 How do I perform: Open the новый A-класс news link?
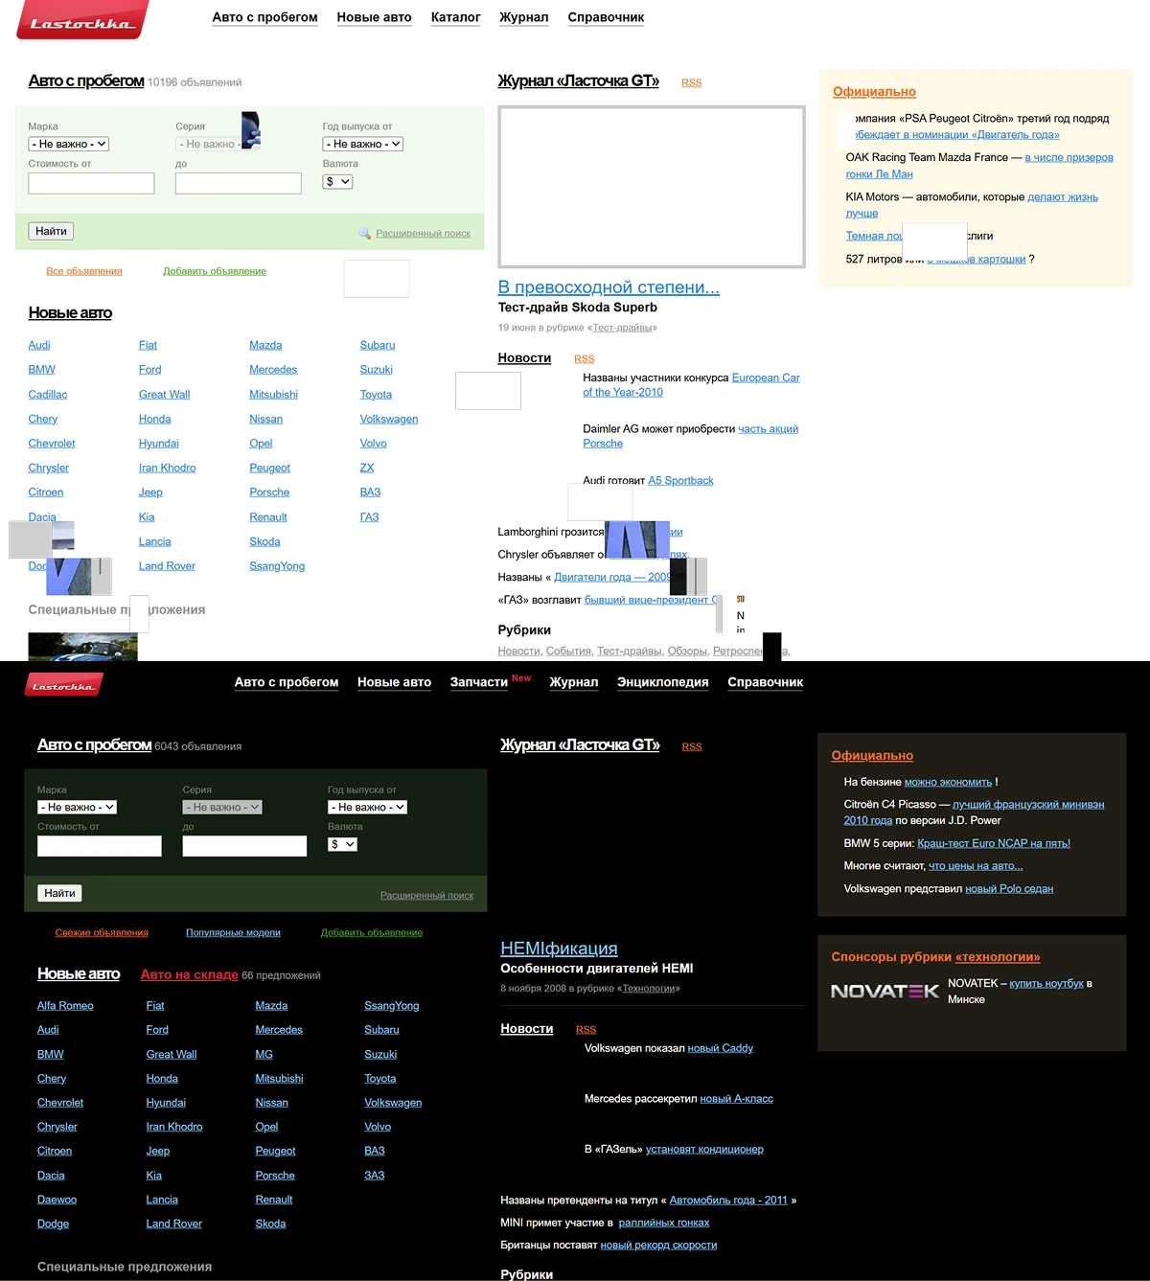(x=736, y=1099)
